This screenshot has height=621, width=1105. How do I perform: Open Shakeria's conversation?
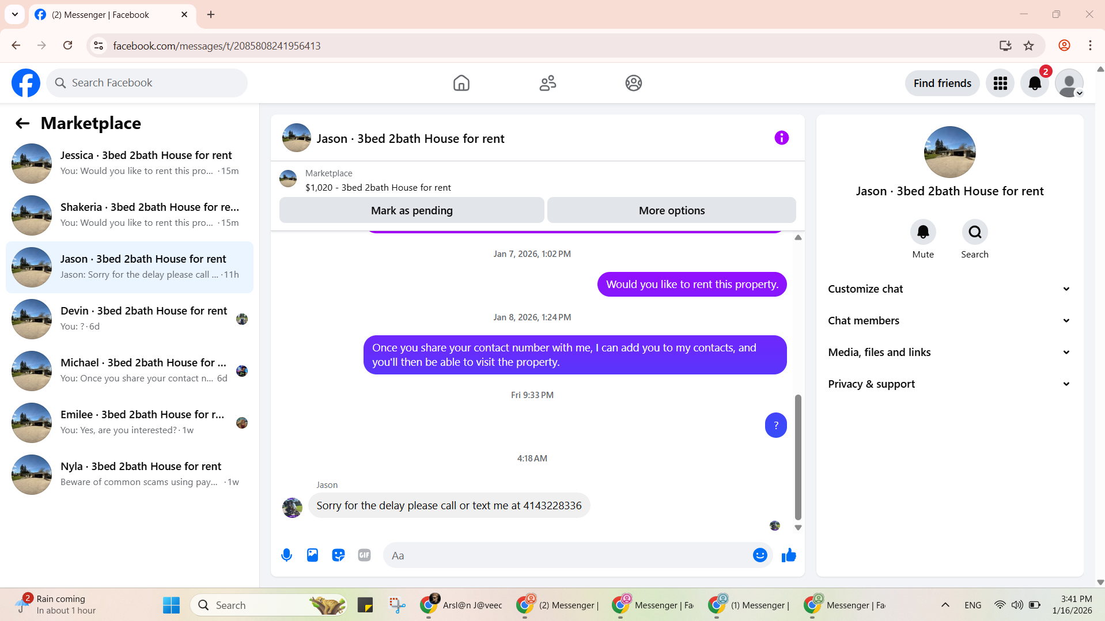[130, 215]
